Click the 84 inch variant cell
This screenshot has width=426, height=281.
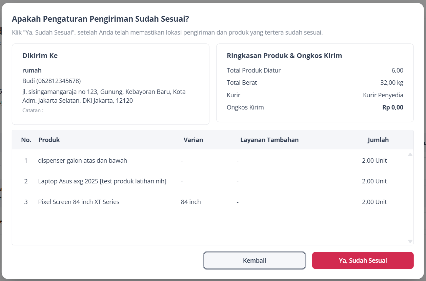point(191,202)
